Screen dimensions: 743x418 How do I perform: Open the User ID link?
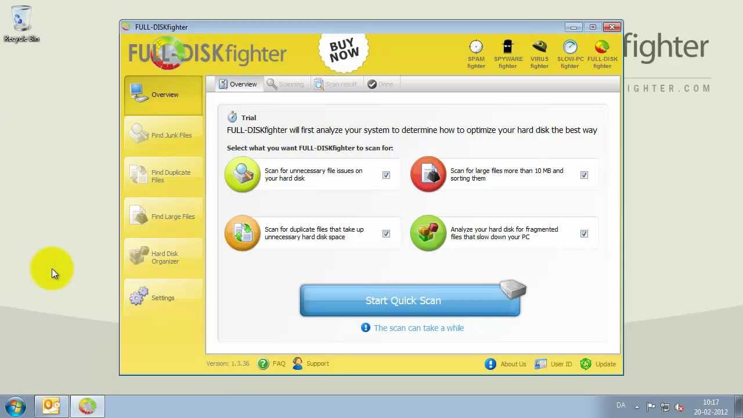(561, 364)
